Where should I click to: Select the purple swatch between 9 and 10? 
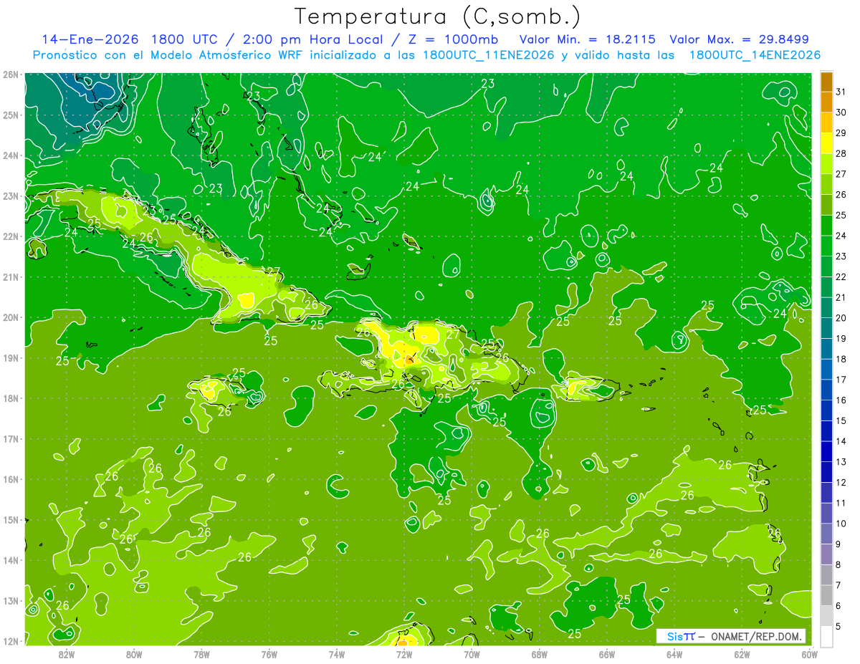coord(827,534)
